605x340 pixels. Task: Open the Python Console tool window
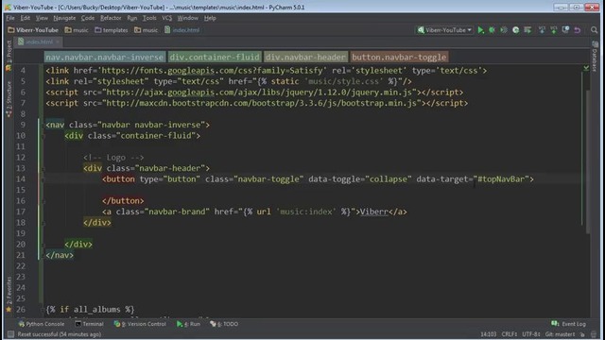pyautogui.click(x=42, y=324)
